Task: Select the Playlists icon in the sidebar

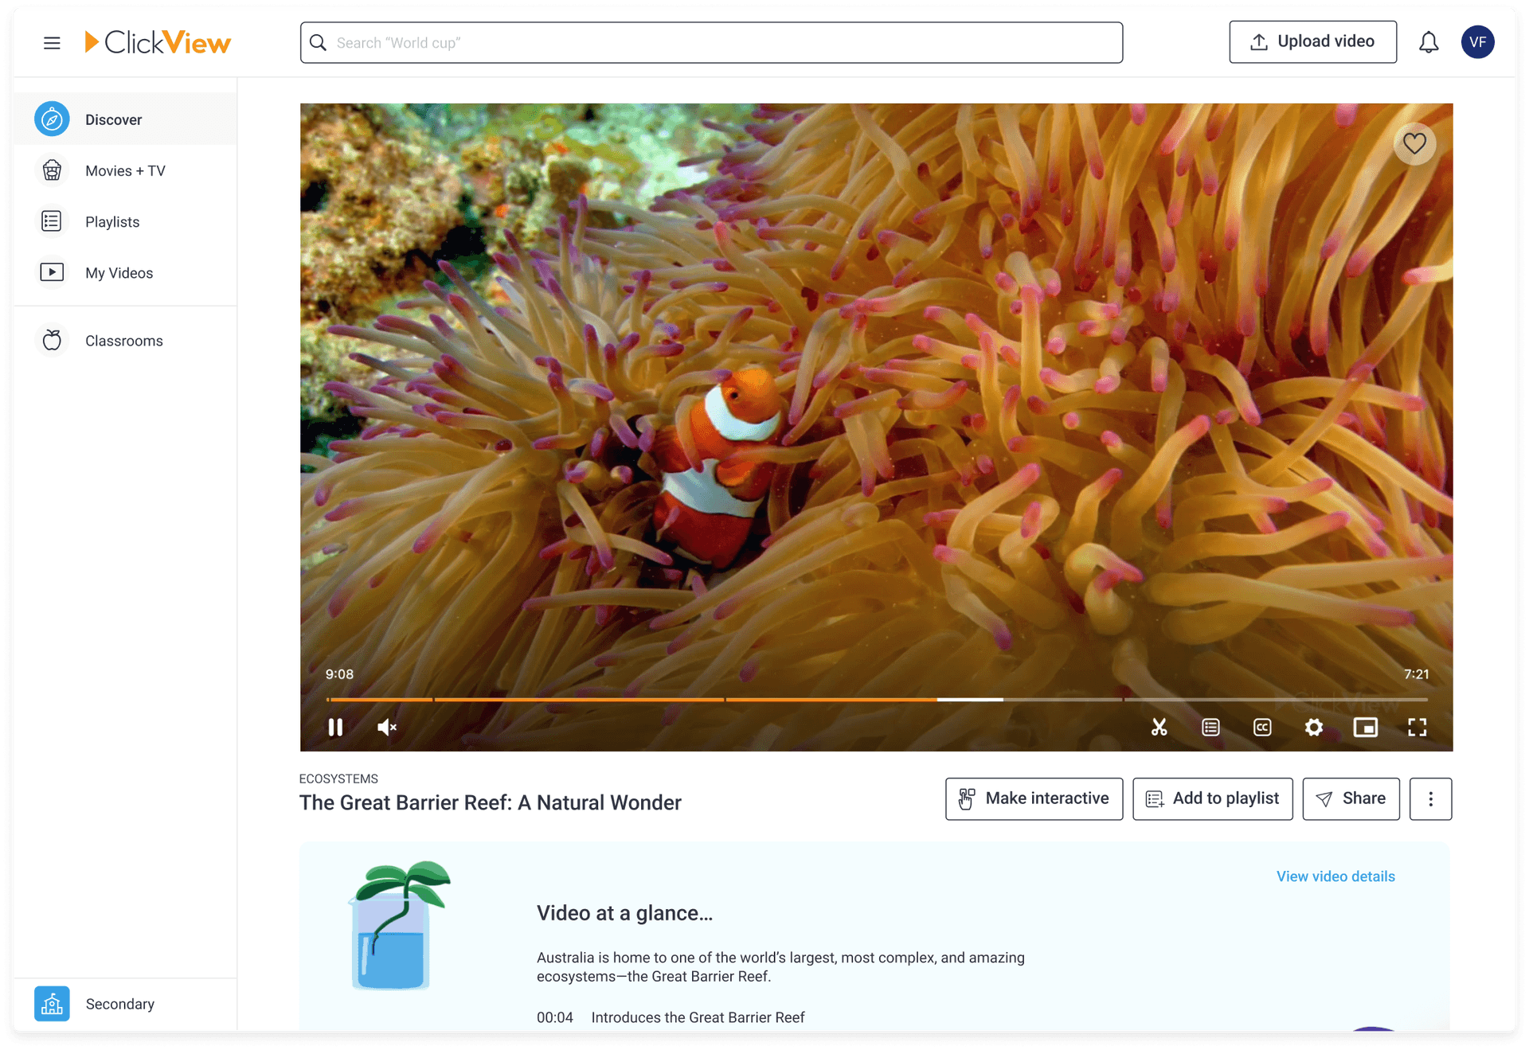Action: 51,221
